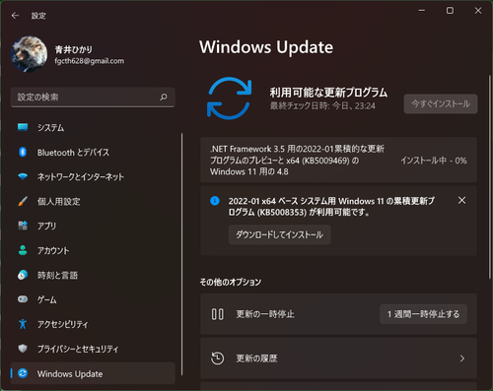Click 1 週間一時停止する button

[x=423, y=314]
